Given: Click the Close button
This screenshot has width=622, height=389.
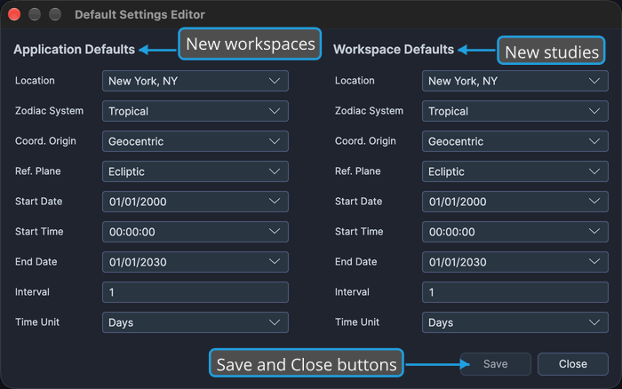Looking at the screenshot, I should pyautogui.click(x=573, y=364).
